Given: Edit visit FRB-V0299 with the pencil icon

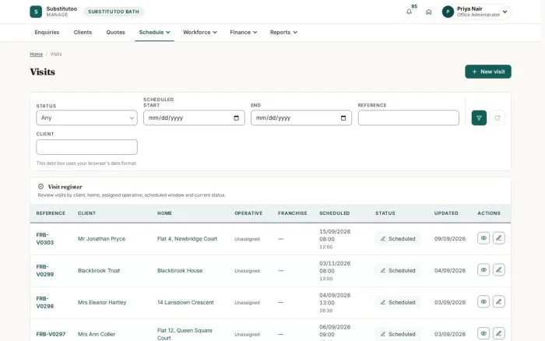Looking at the screenshot, I should tap(499, 269).
